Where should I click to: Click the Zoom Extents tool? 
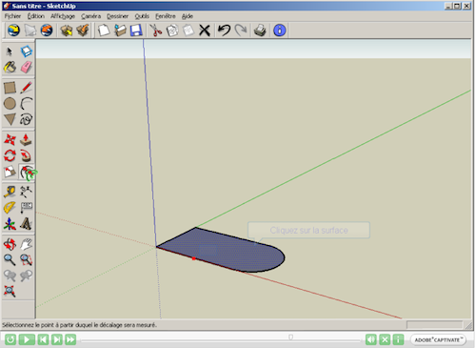coord(10,291)
